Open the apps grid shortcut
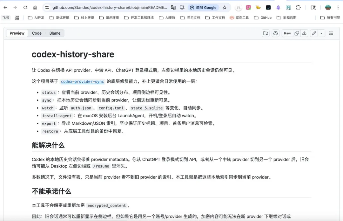 click(17, 17)
